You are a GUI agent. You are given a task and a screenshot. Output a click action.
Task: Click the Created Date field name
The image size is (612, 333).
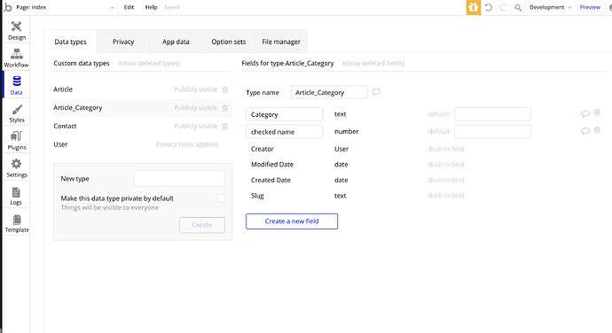(271, 180)
